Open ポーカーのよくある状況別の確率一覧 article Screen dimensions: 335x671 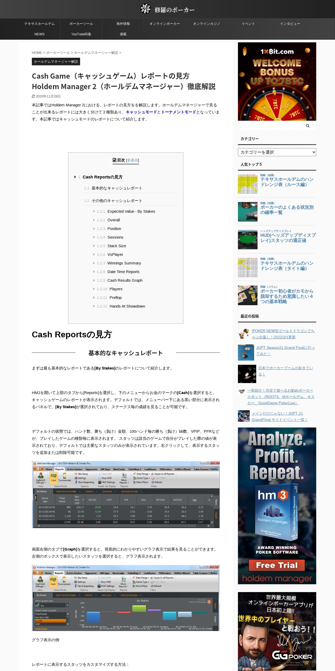tap(287, 210)
